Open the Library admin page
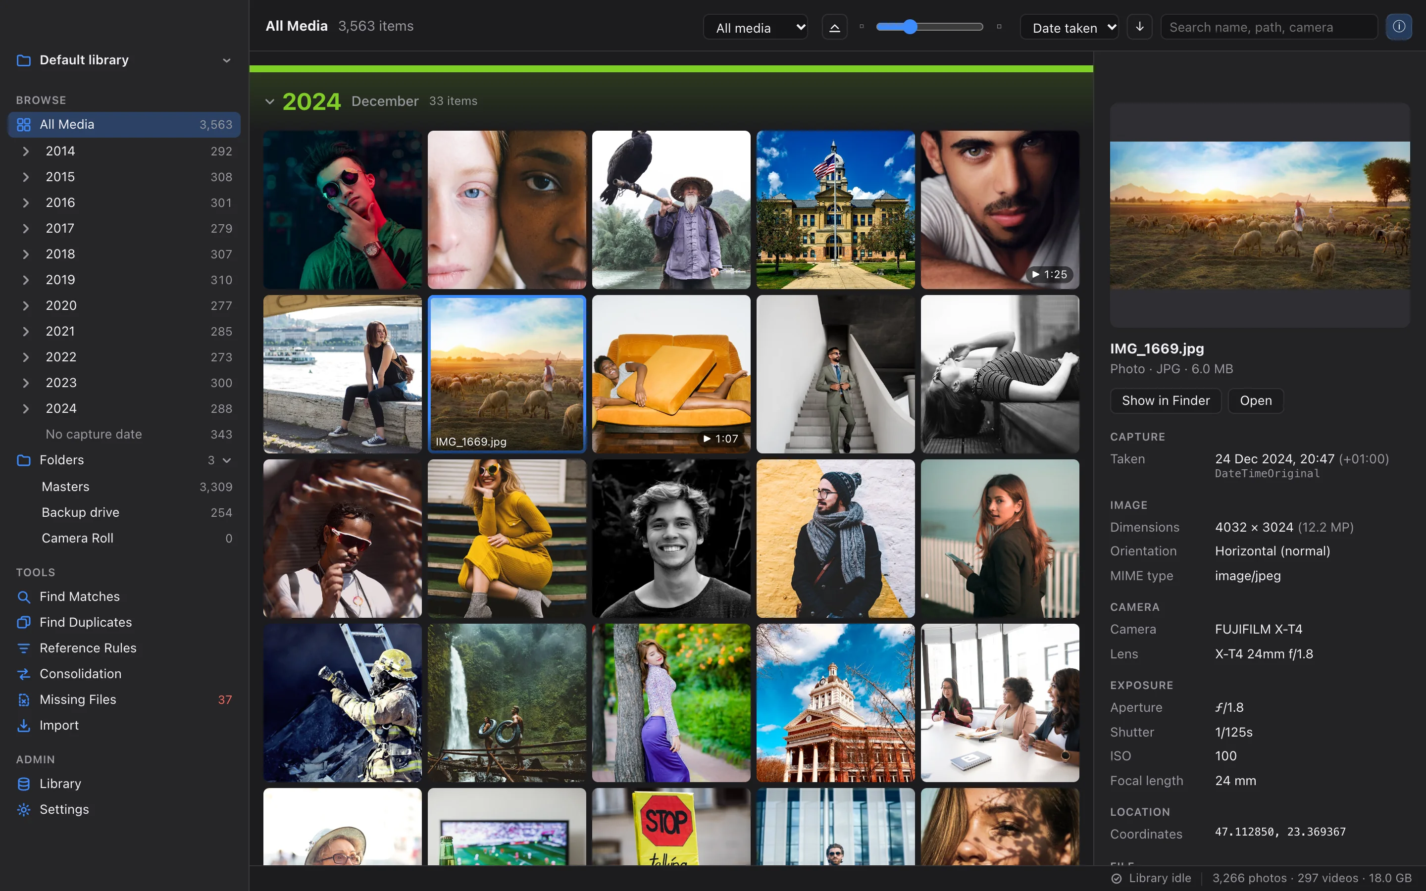This screenshot has width=1426, height=891. pyautogui.click(x=124, y=784)
